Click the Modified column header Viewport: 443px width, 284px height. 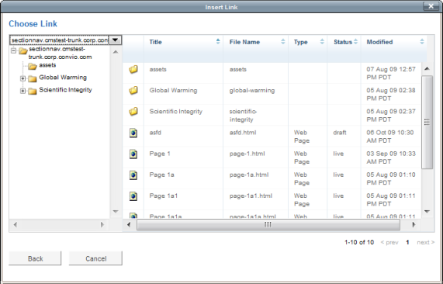click(379, 42)
